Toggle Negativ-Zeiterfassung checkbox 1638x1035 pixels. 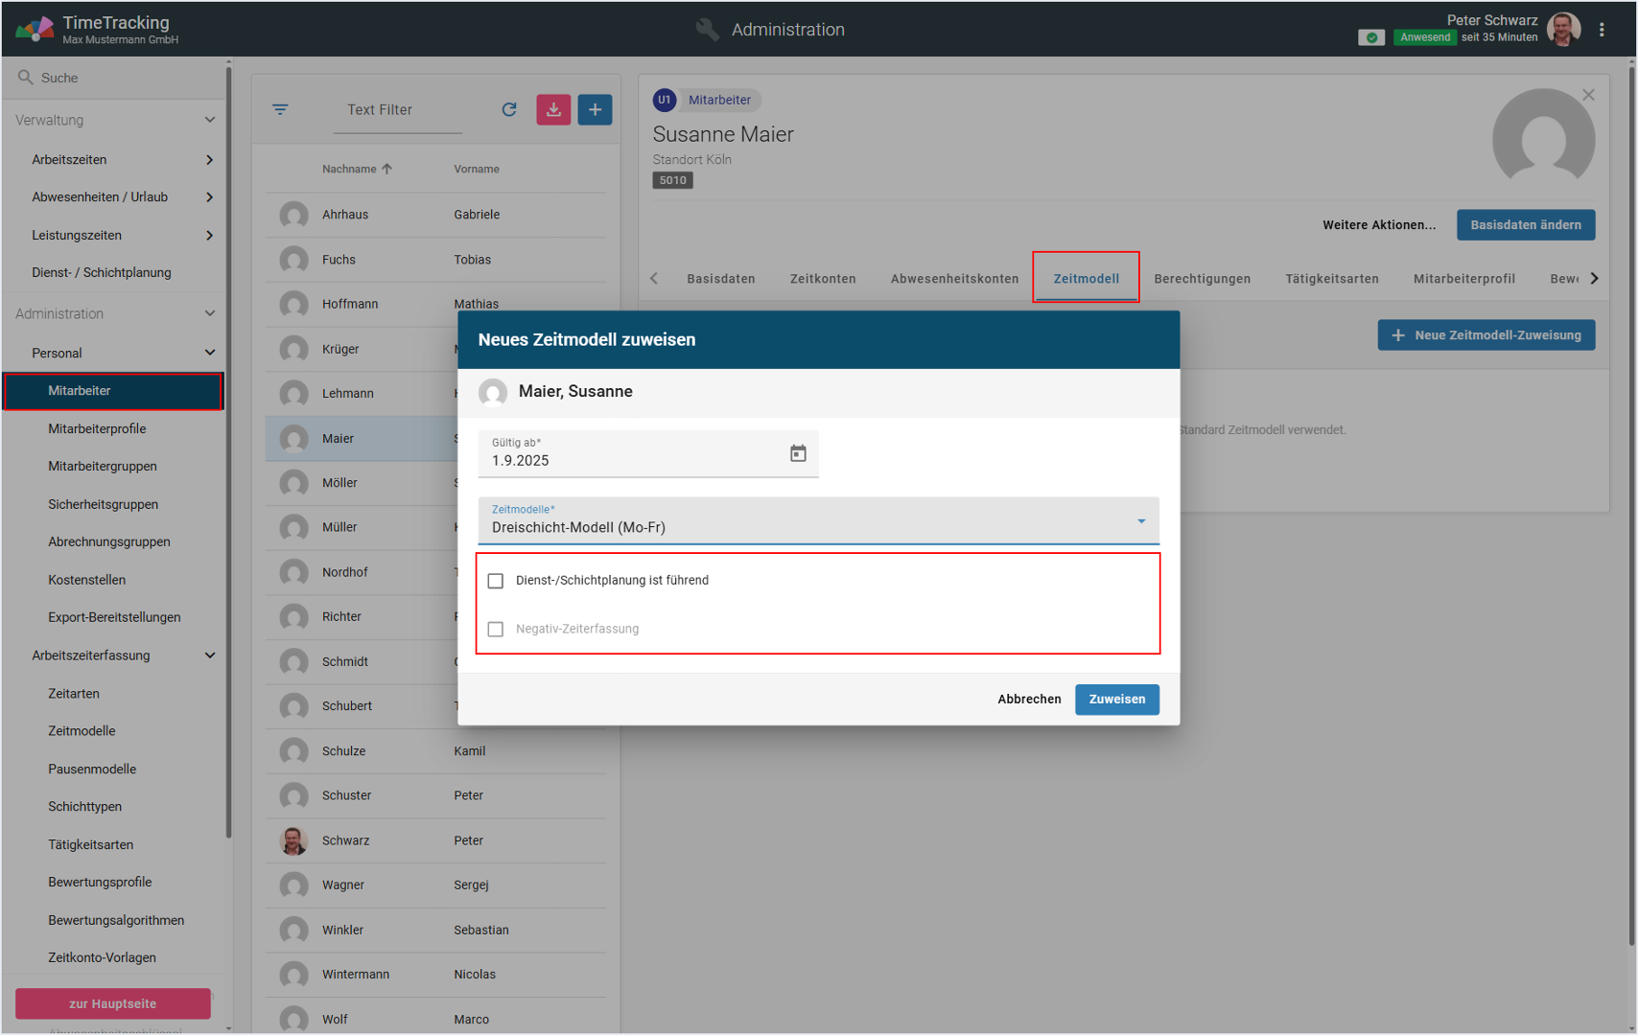[x=496, y=630]
